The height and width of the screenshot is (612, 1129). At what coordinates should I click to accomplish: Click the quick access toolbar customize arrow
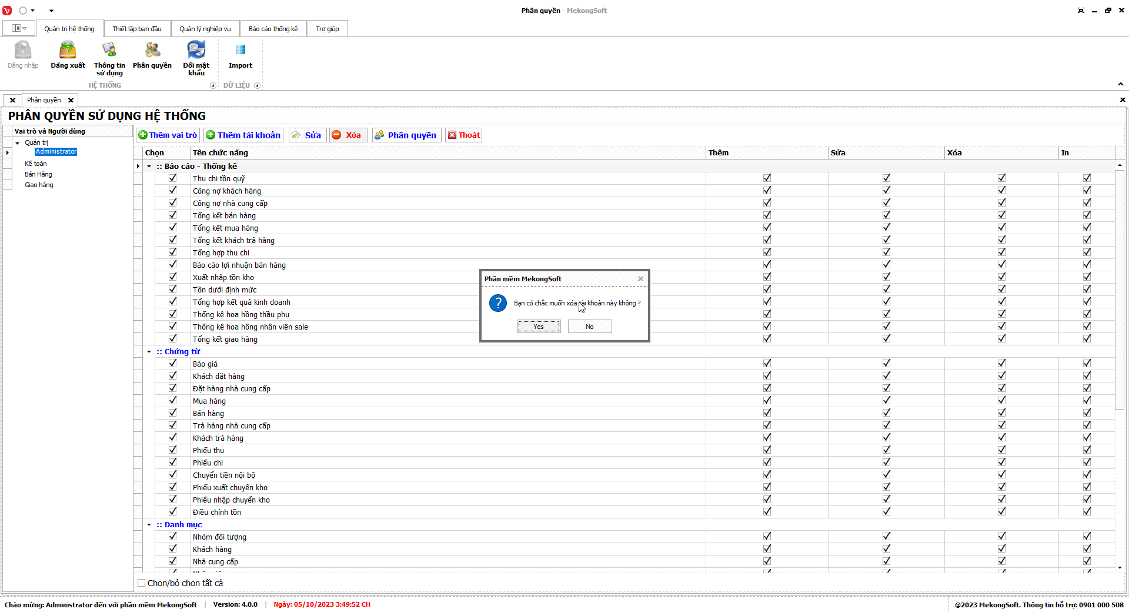[51, 11]
